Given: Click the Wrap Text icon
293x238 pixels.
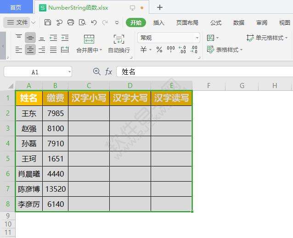Looking at the screenshot, I should click(x=118, y=39).
